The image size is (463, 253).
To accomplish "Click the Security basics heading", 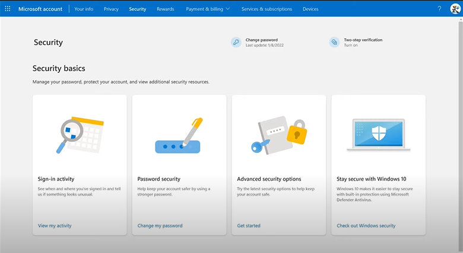I will click(x=59, y=68).
